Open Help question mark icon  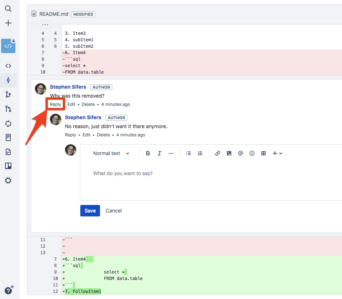[8, 291]
